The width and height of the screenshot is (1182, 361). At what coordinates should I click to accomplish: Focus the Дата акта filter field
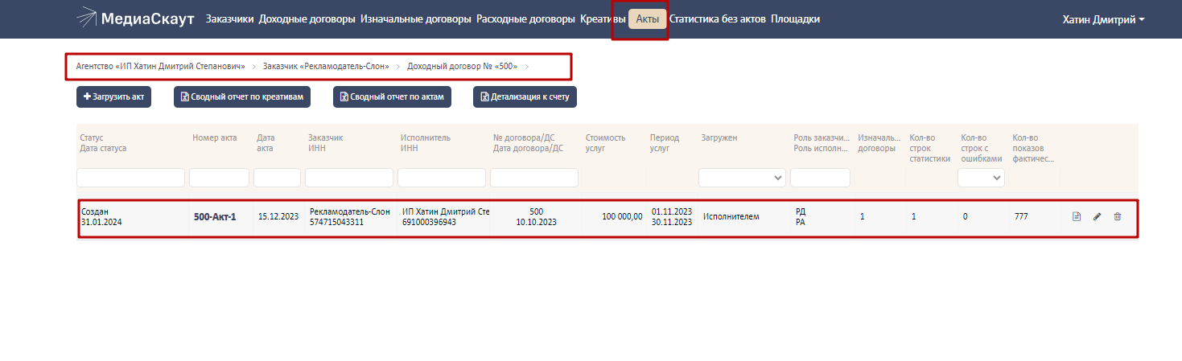coord(277,178)
